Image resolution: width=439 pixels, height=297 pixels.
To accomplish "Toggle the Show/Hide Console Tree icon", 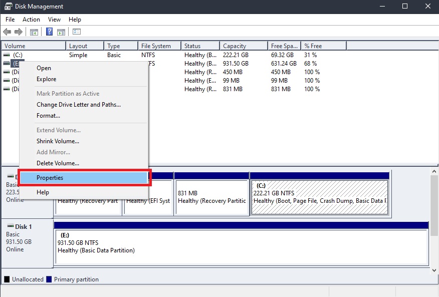I will pos(34,32).
